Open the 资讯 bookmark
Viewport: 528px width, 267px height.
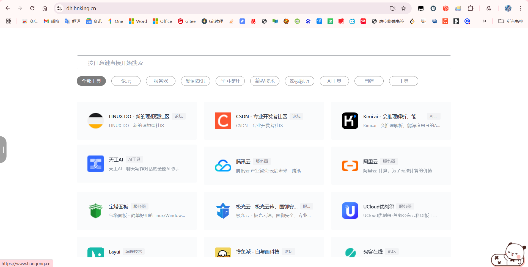[94, 21]
